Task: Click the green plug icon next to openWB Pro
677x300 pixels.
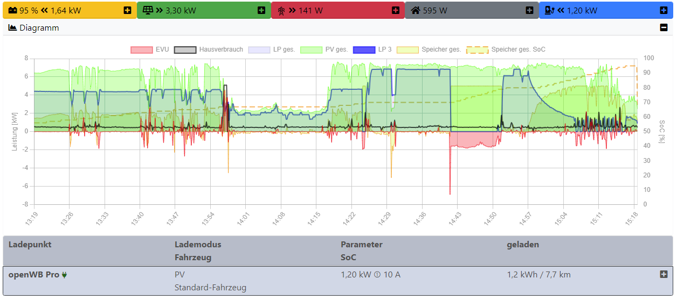Action: click(65, 275)
